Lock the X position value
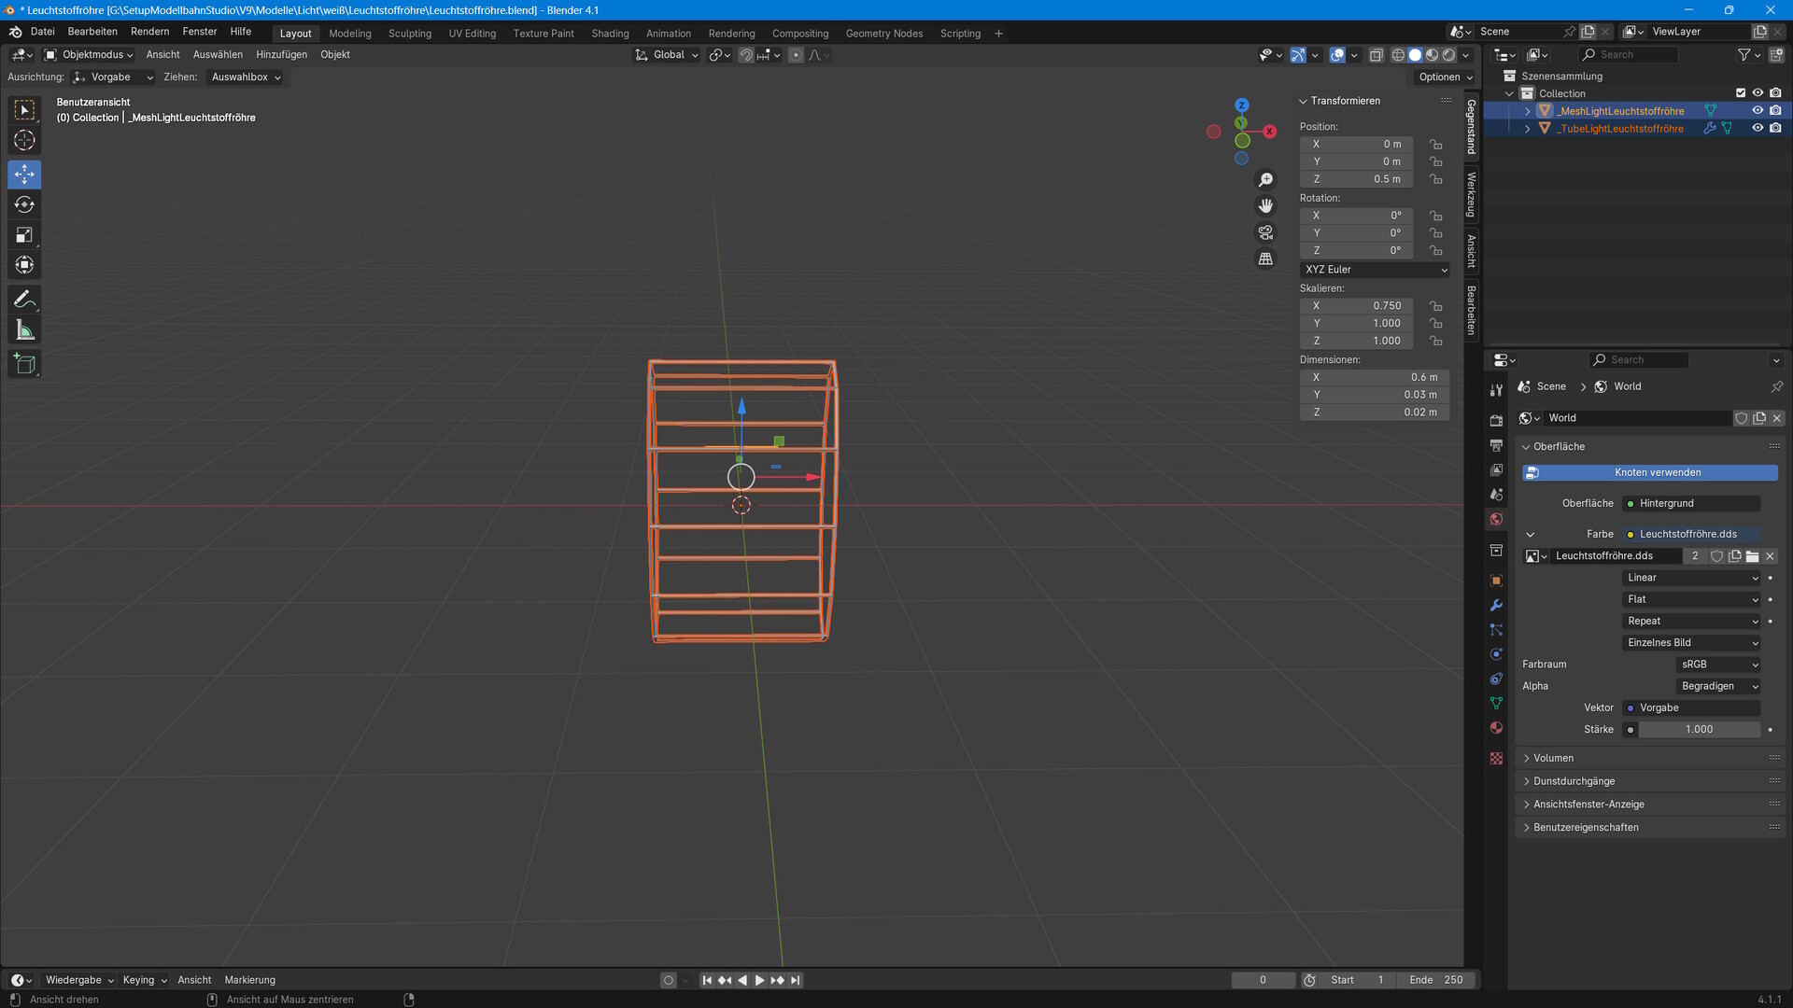 (1435, 145)
